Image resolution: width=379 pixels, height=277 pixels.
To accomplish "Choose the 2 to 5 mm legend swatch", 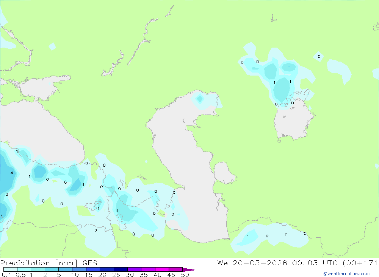I will [52, 269].
